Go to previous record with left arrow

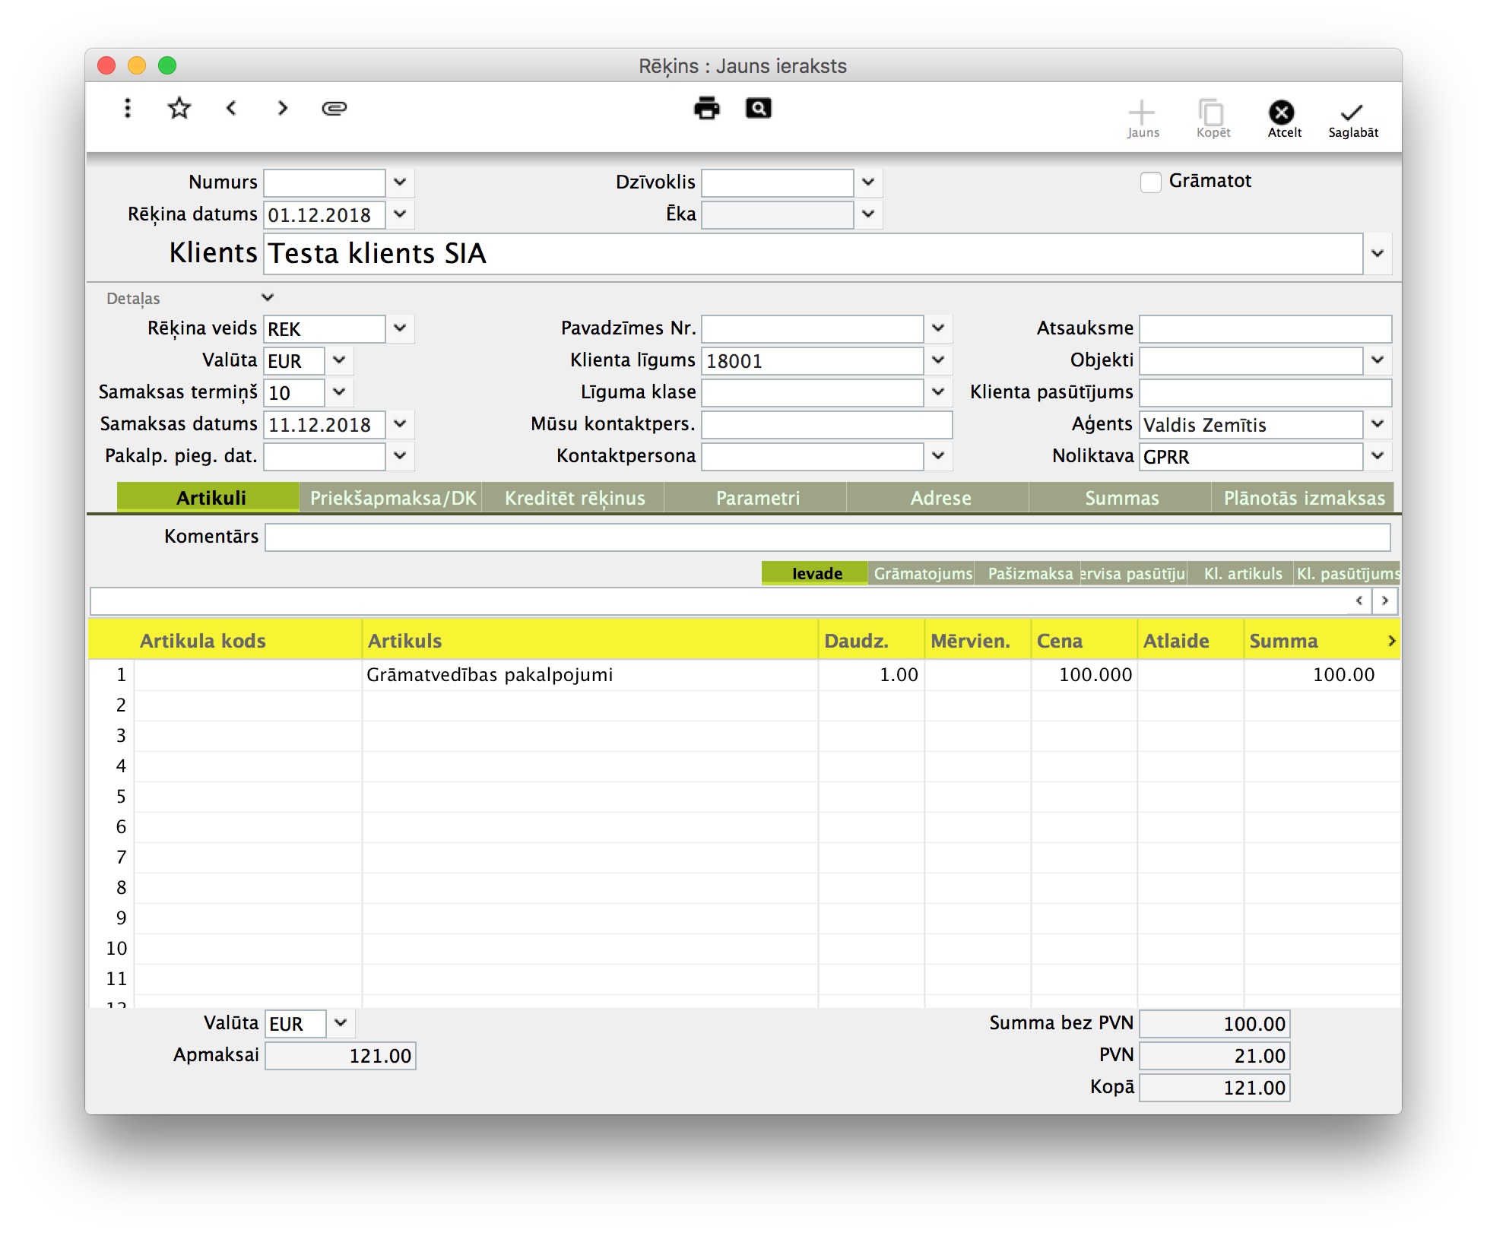point(232,109)
